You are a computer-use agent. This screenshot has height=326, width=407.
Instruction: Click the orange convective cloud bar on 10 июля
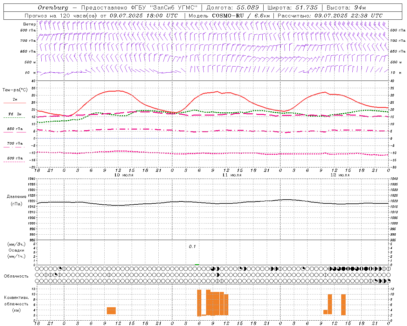(111, 311)
